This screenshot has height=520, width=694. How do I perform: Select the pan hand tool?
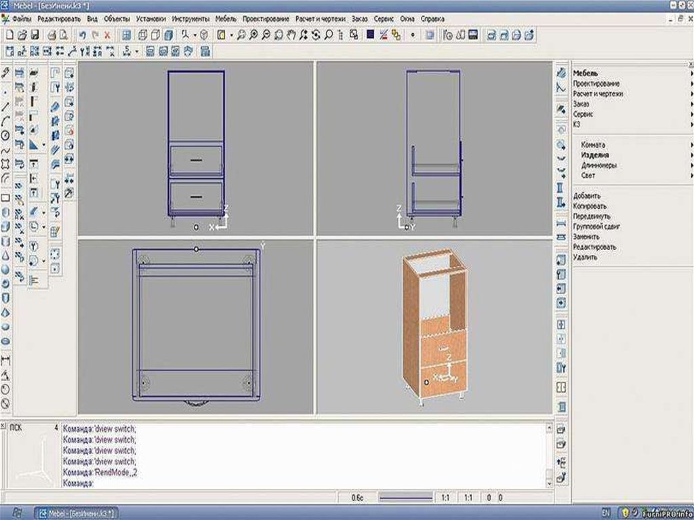coord(291,34)
